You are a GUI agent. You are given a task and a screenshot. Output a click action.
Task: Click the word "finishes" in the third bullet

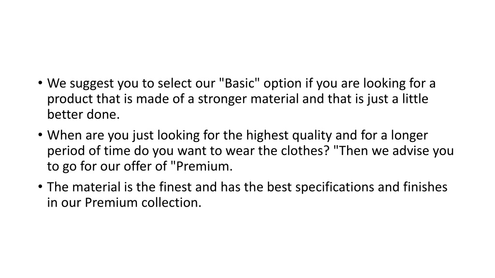(425, 187)
